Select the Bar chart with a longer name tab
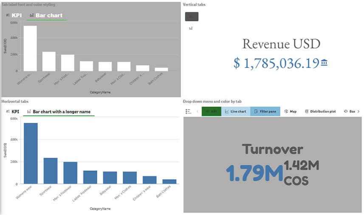Screen dimensions: 364x215 tap(59, 112)
